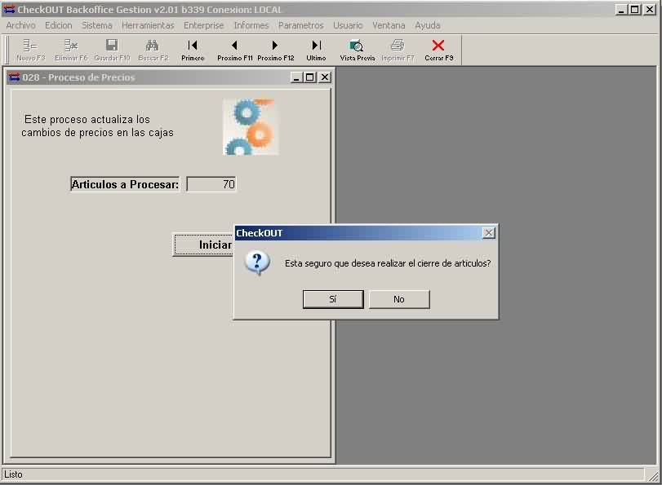
Task: Go to Primero record
Action: 193,50
